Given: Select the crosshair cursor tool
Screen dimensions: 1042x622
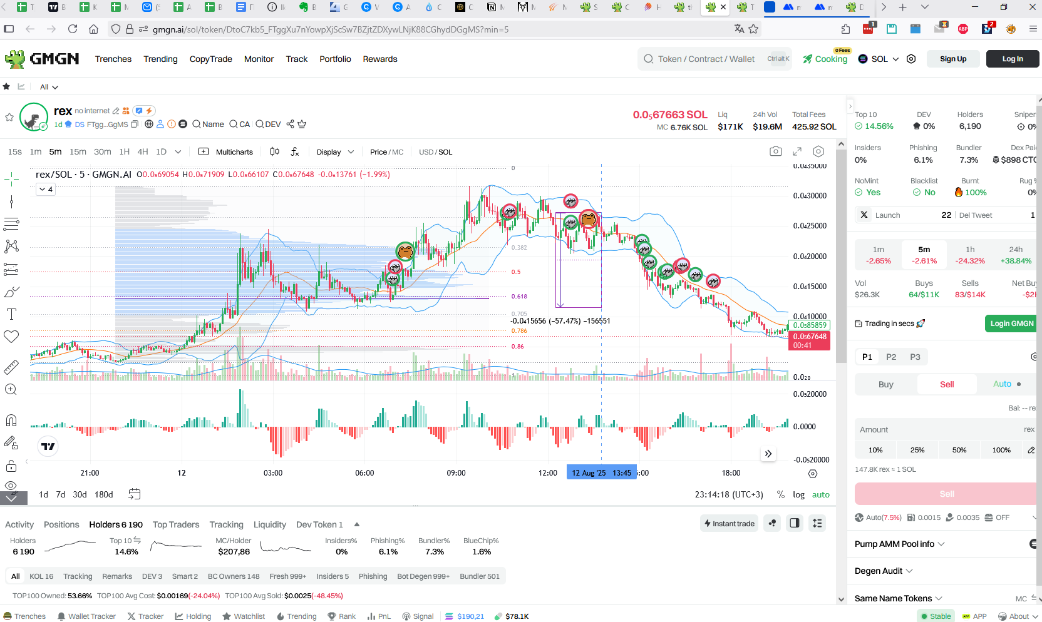Looking at the screenshot, I should click(x=11, y=180).
